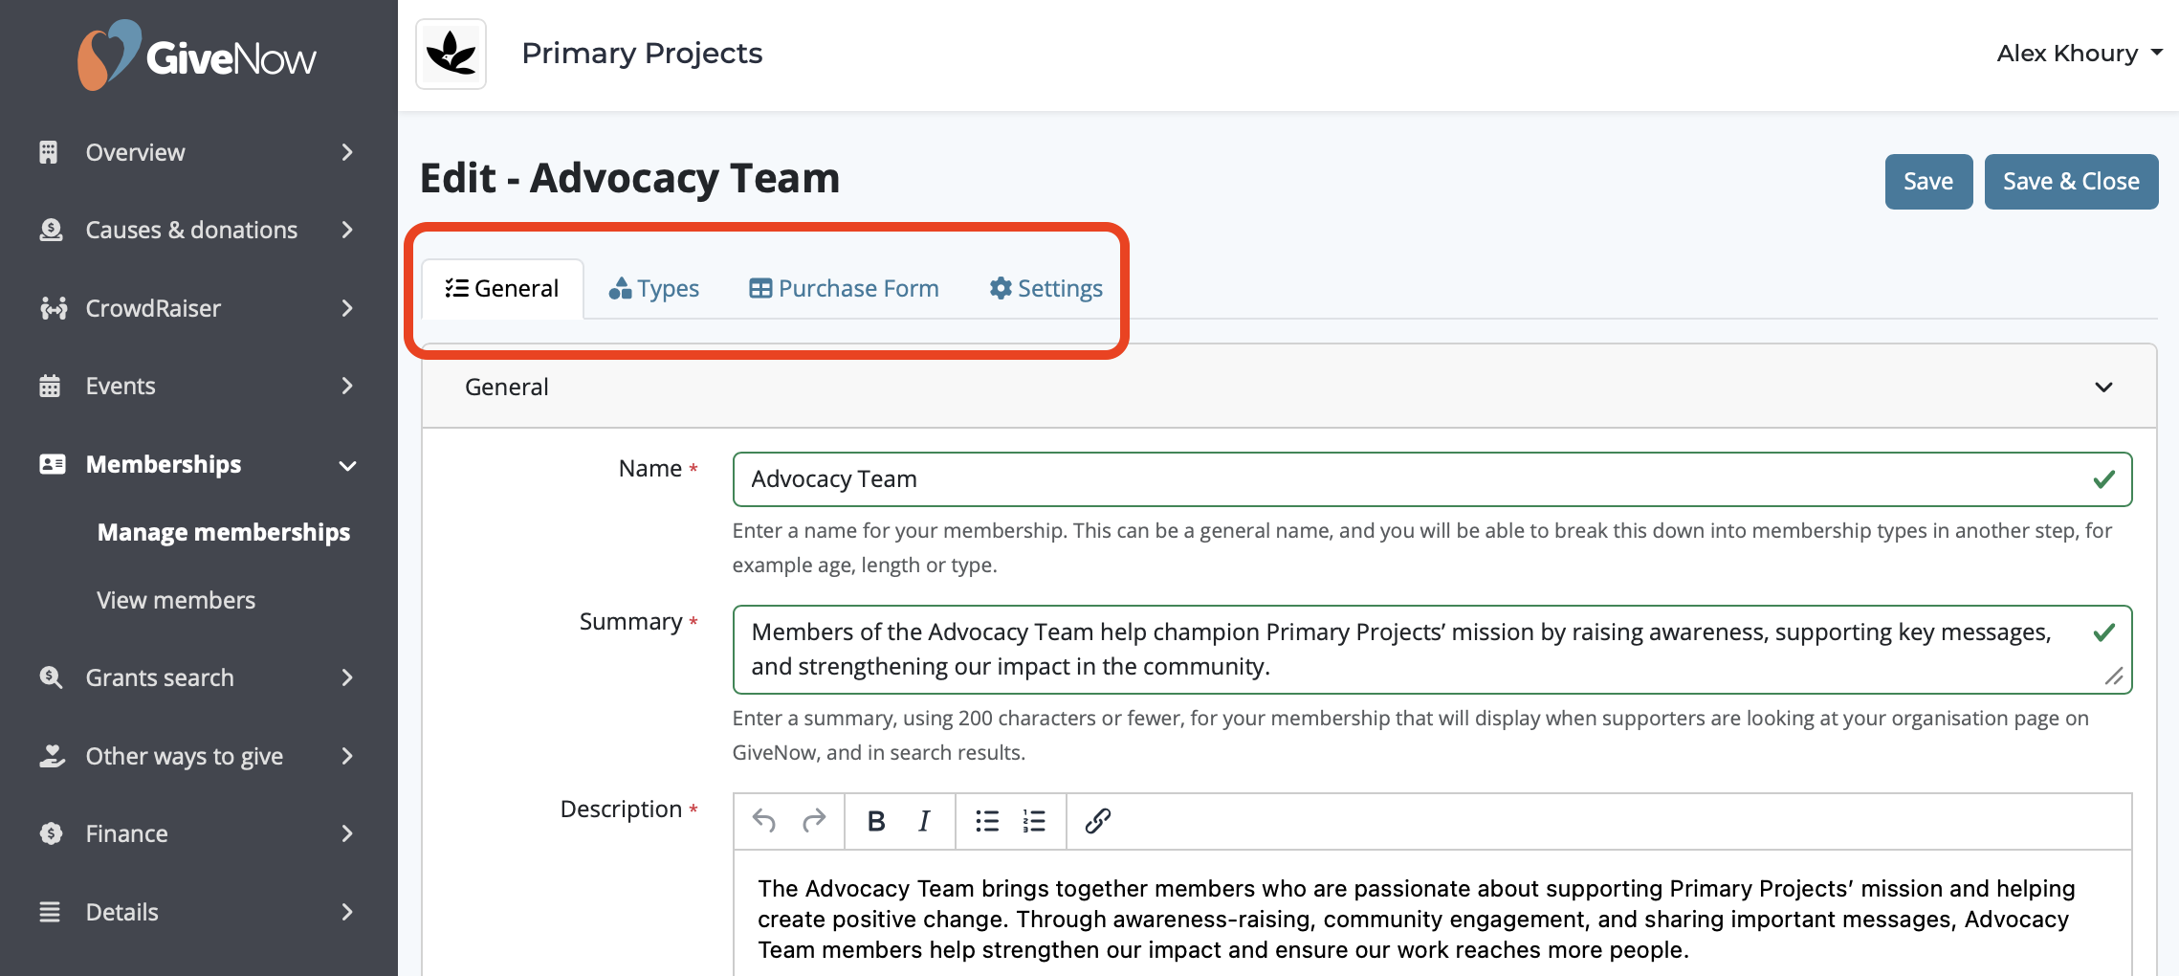Click the GiveNow logo
The height and width of the screenshot is (976, 2179).
[x=197, y=56]
